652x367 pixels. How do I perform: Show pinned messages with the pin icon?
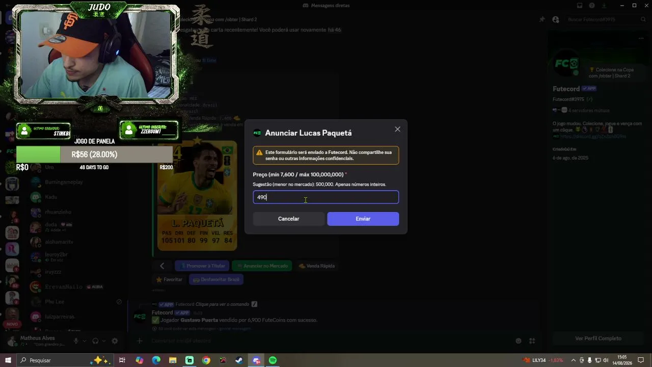542,19
